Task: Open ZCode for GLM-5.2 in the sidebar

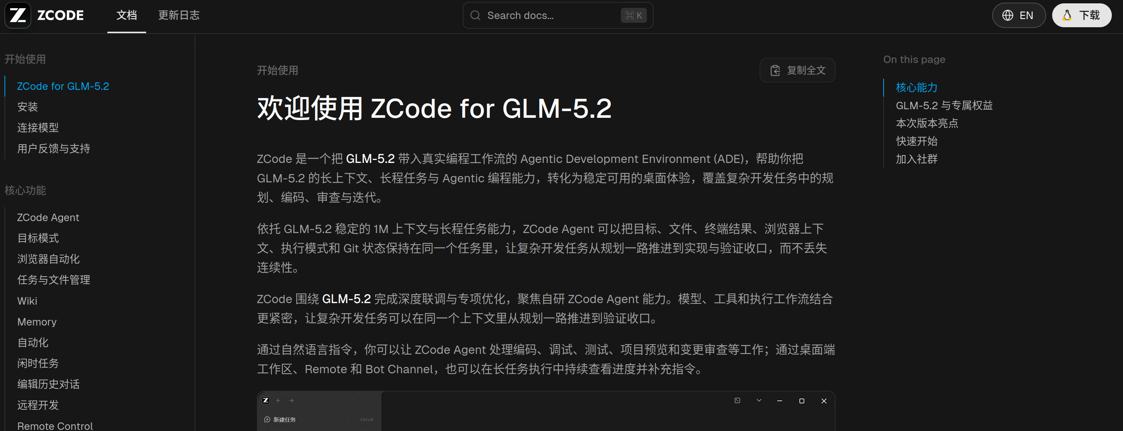Action: (x=63, y=86)
